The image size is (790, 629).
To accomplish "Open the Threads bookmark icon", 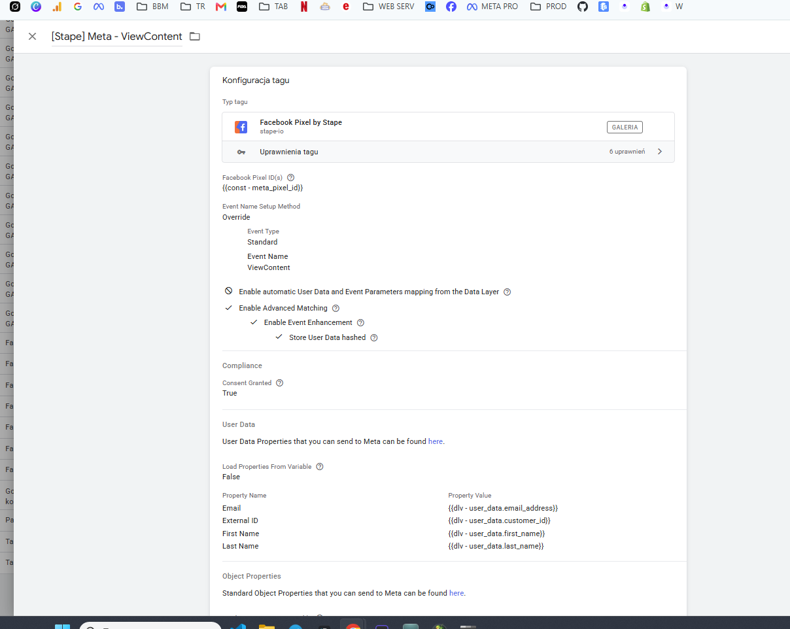I will coord(15,7).
